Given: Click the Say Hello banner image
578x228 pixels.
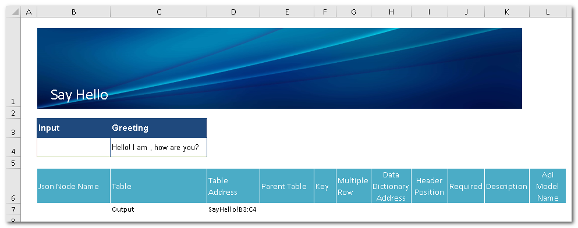Looking at the screenshot, I should click(x=279, y=68).
